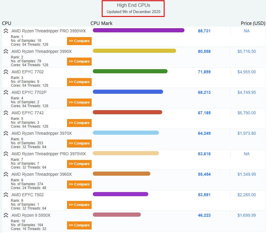Click the blue bar for EPYC 7702P
Viewport: 266px width, 233px height.
click(128, 92)
